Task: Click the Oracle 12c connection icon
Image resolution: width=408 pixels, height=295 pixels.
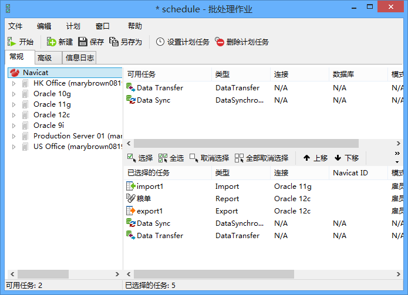Action: [25, 115]
